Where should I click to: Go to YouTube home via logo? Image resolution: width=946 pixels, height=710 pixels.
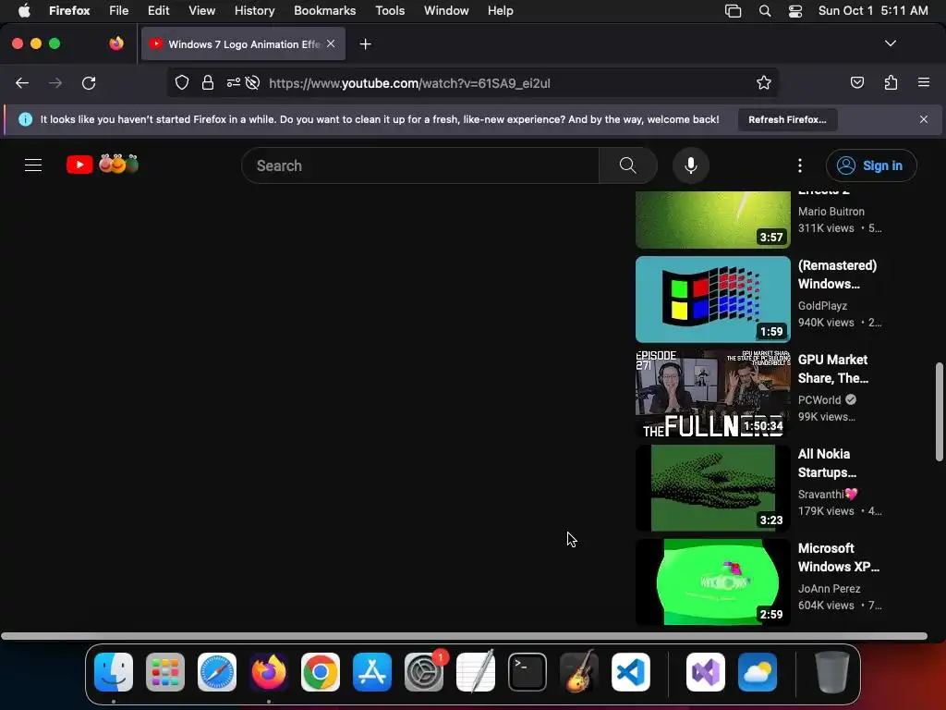click(x=103, y=165)
